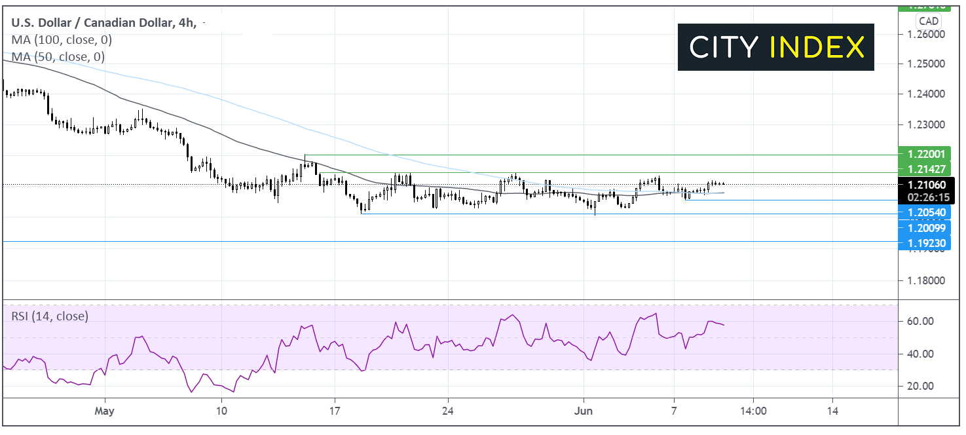
Task: Click the MA (100, close, 0) indicator label
Action: coord(62,40)
